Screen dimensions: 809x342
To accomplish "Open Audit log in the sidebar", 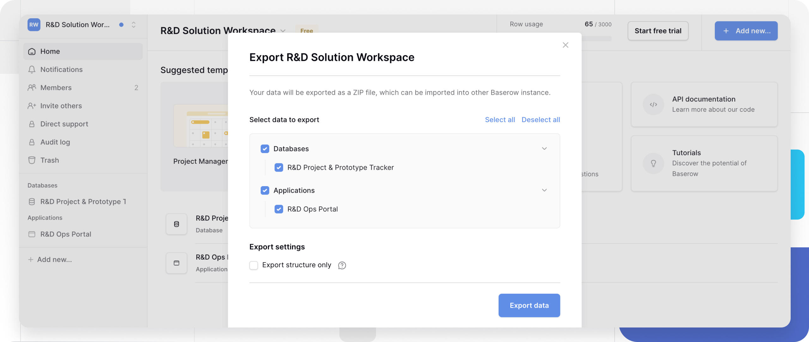I will coord(83,142).
